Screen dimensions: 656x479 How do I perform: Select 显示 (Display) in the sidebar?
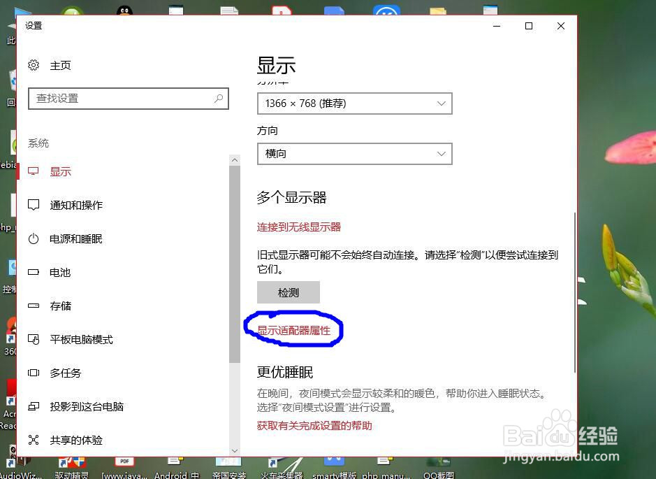point(60,171)
